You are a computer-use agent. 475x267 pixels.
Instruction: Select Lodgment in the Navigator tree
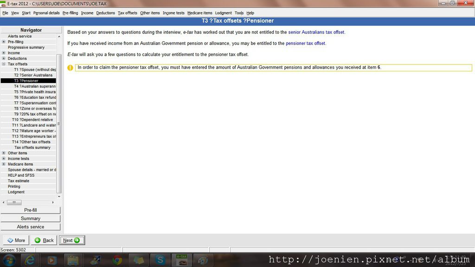click(x=16, y=192)
